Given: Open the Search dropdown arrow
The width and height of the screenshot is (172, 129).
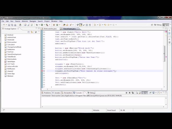Looking at the screenshot, I should [73, 25].
